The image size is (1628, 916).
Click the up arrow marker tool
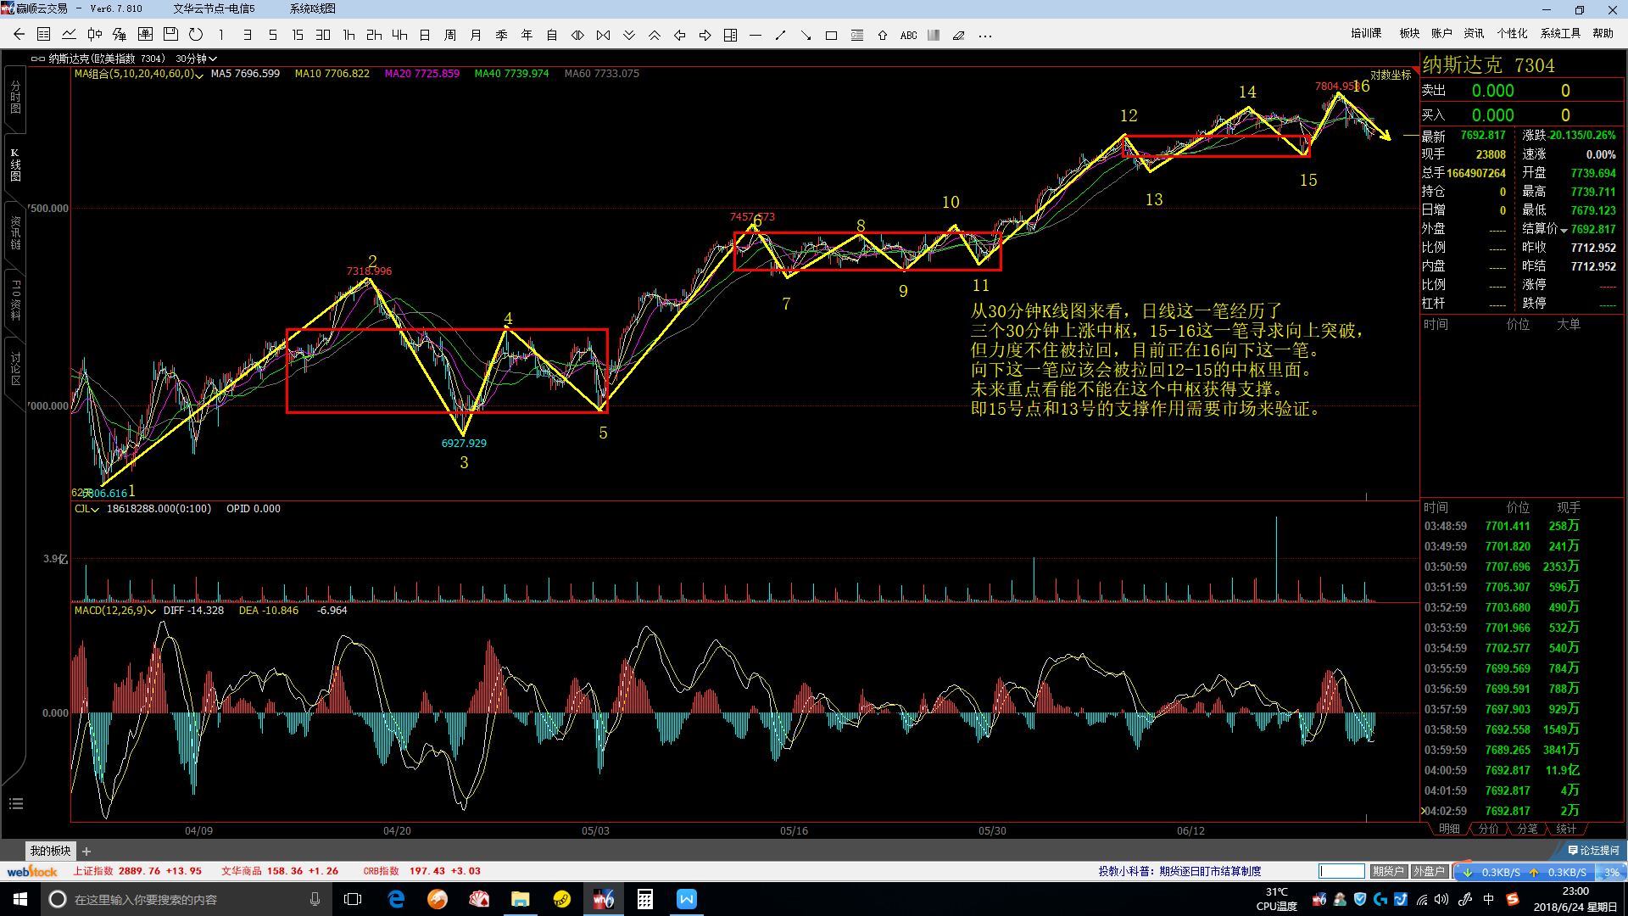tap(883, 36)
